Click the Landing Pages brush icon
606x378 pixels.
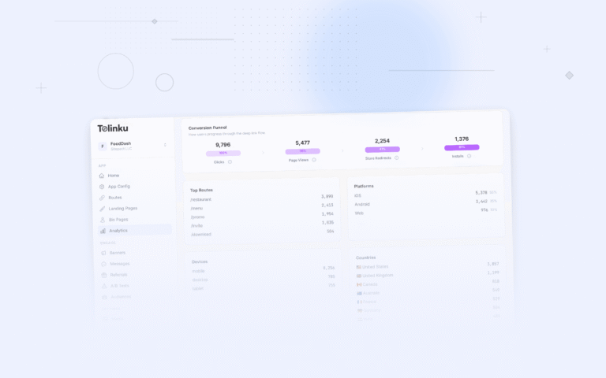[x=102, y=209]
